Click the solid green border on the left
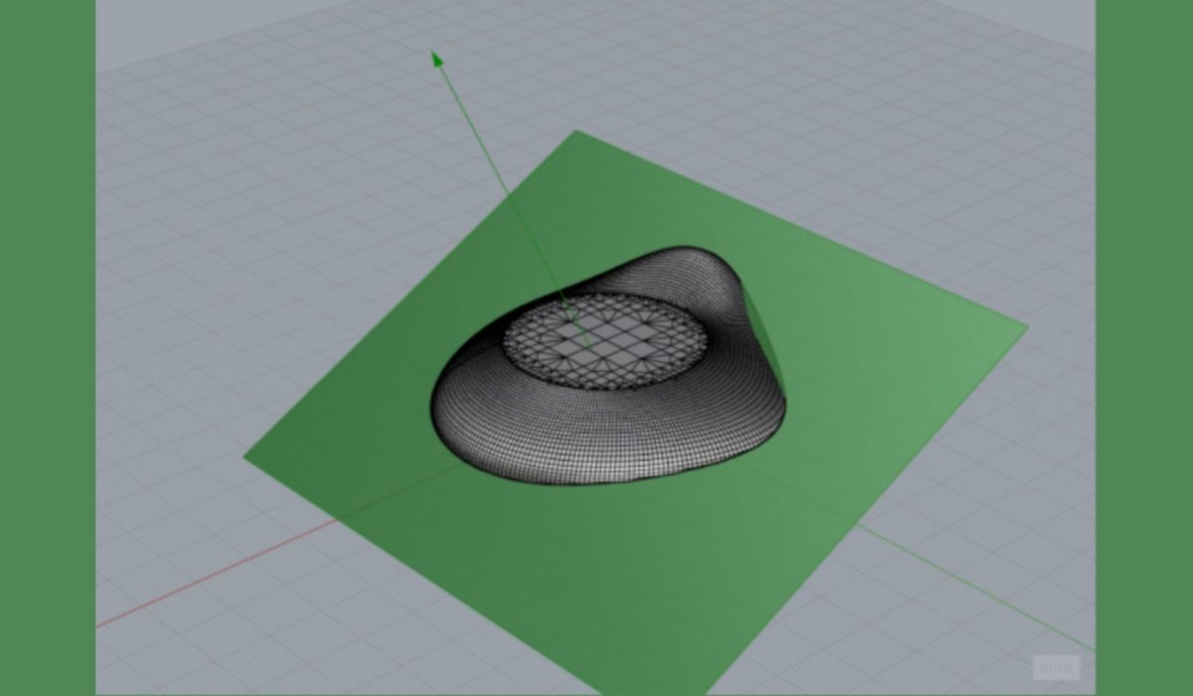 click(48, 348)
